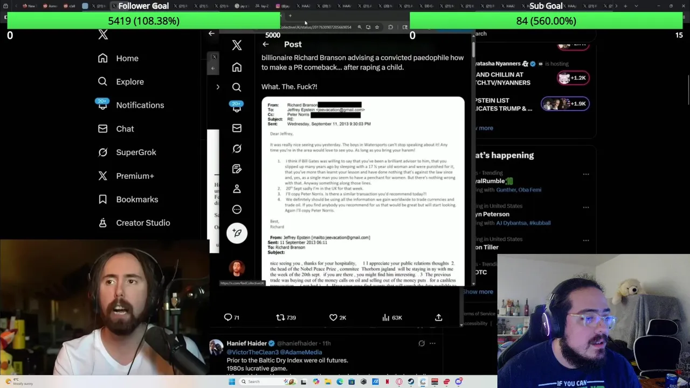The width and height of the screenshot is (690, 388).
Task: Click the Chat envelope icon in left sidebar
Action: point(102,129)
